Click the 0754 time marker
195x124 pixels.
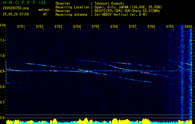click(x=77, y=27)
